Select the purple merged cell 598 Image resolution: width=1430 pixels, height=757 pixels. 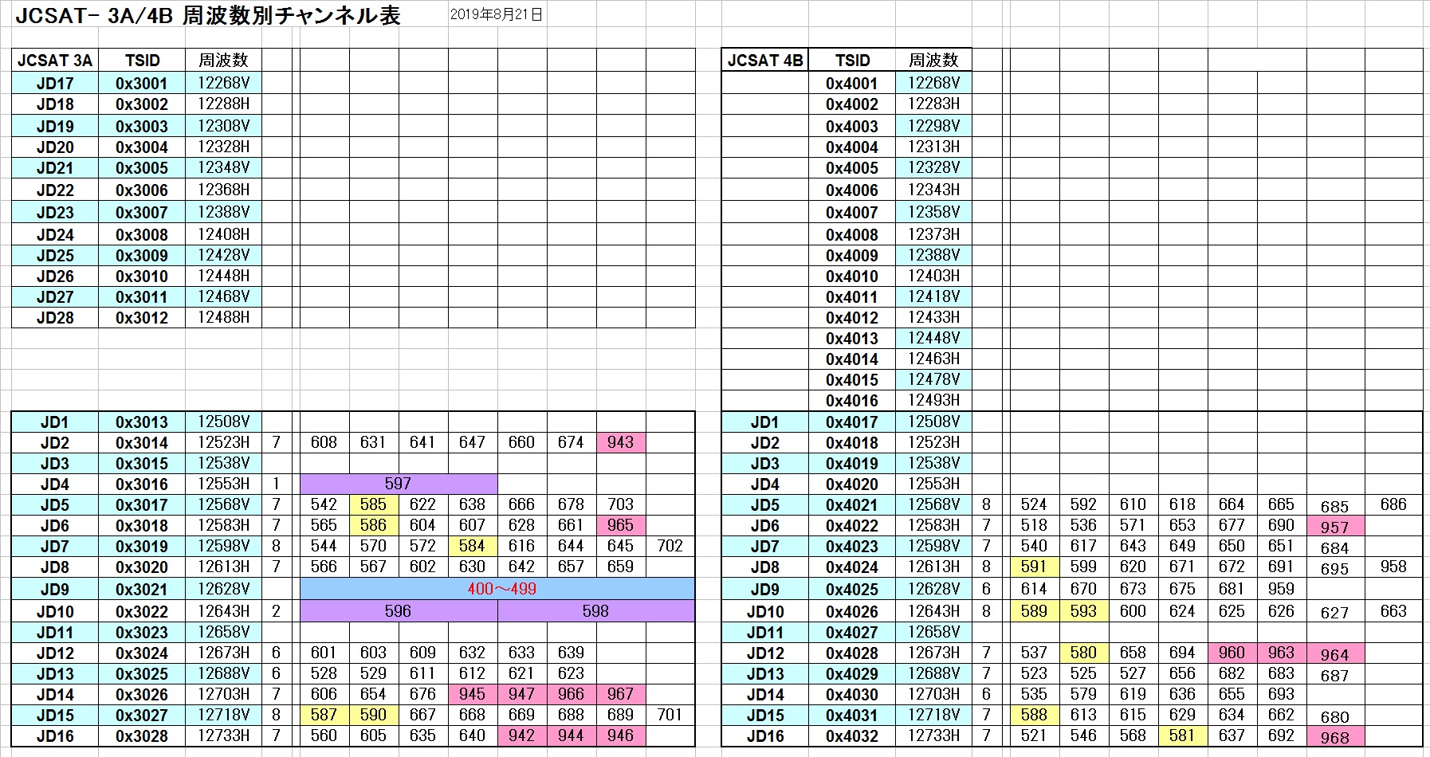tap(596, 611)
